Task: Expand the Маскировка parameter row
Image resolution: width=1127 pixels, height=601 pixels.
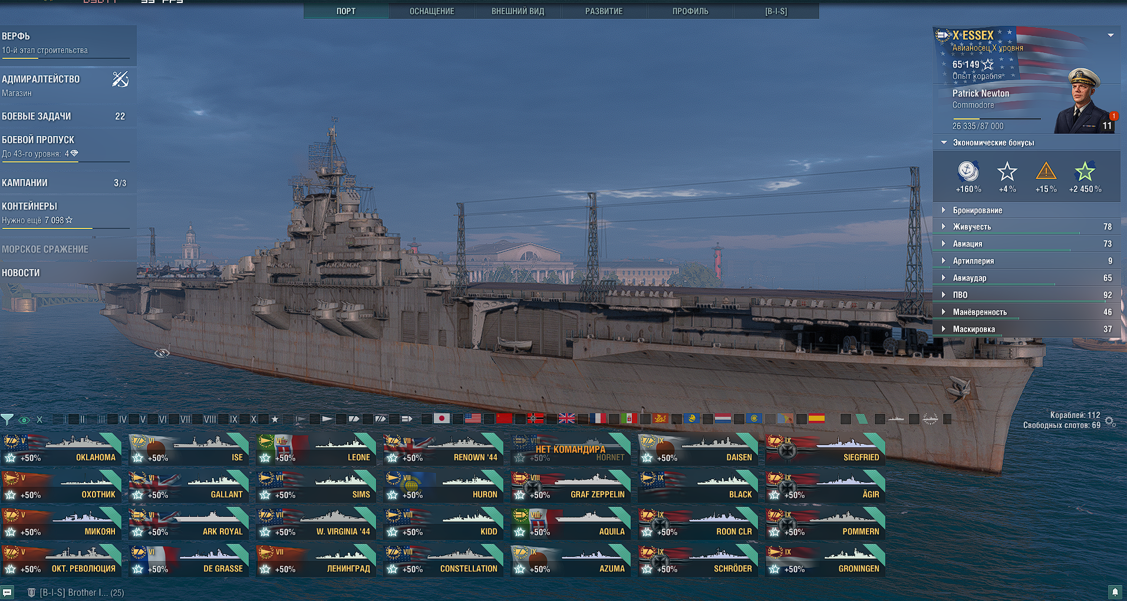Action: (x=1026, y=329)
